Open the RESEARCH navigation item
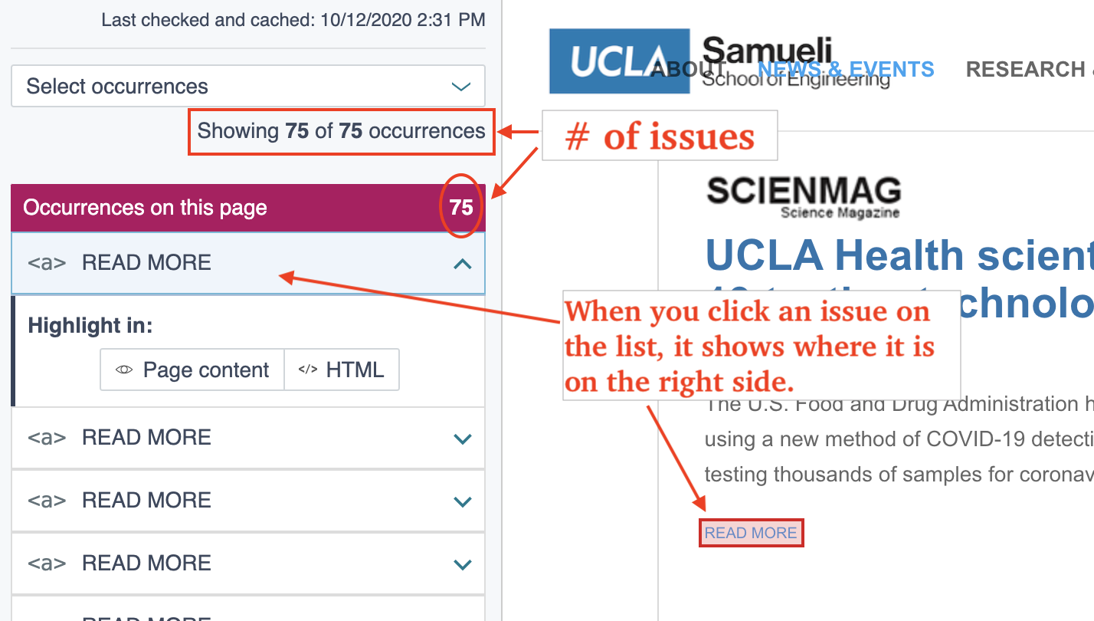The image size is (1094, 621). tap(1027, 70)
